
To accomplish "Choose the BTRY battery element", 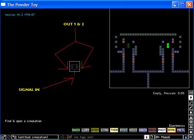I will (x=95, y=130).
